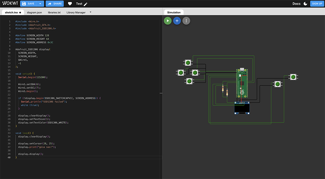This screenshot has height=179, width=325.
Task: Select the Simulation tab
Action: 174,12
